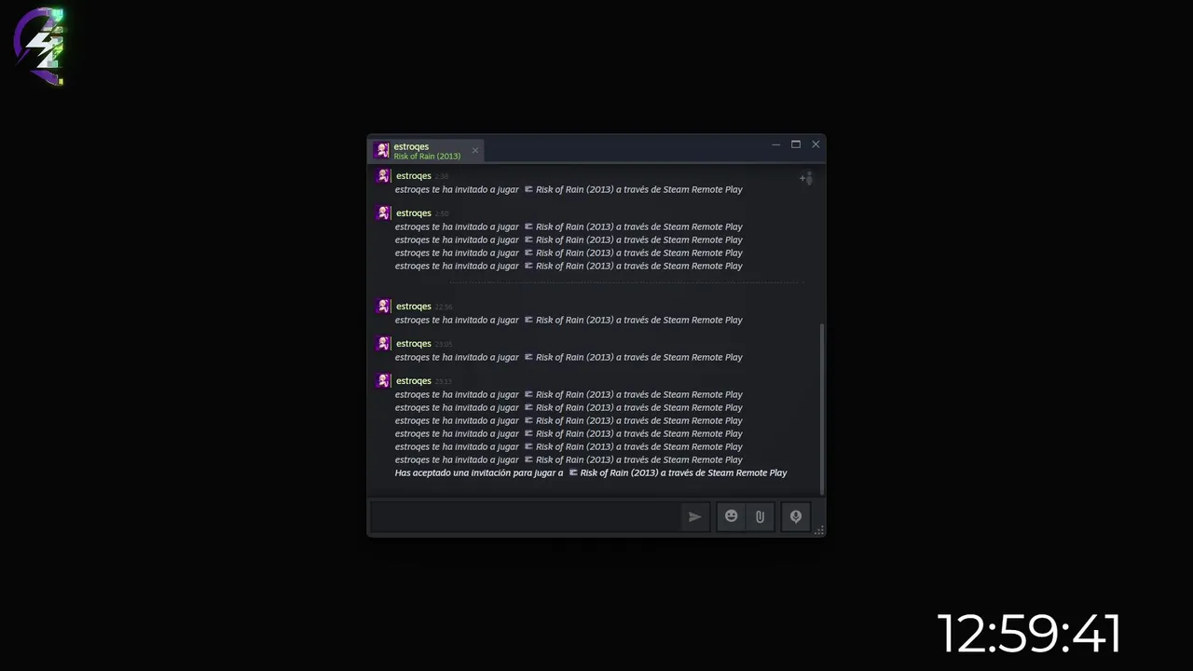Click the game icon in the 2:38 invite
Image resolution: width=1193 pixels, height=671 pixels.
(x=528, y=189)
